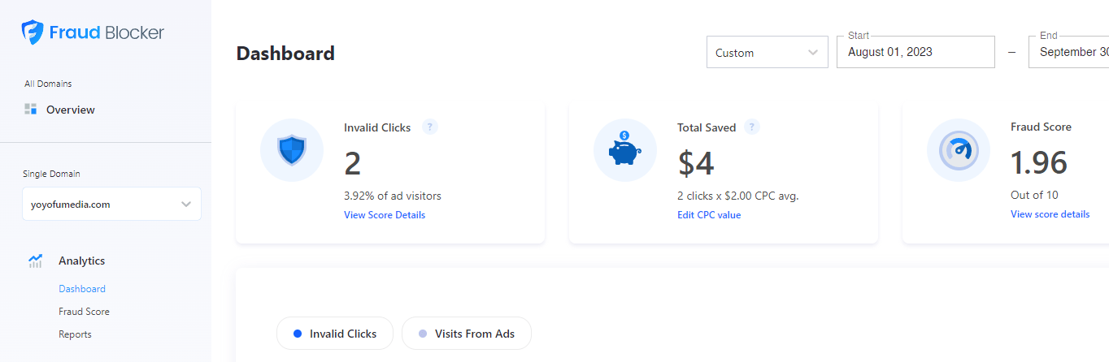Open help tooltip next to Total Saved
This screenshot has width=1109, height=362.
pos(752,127)
